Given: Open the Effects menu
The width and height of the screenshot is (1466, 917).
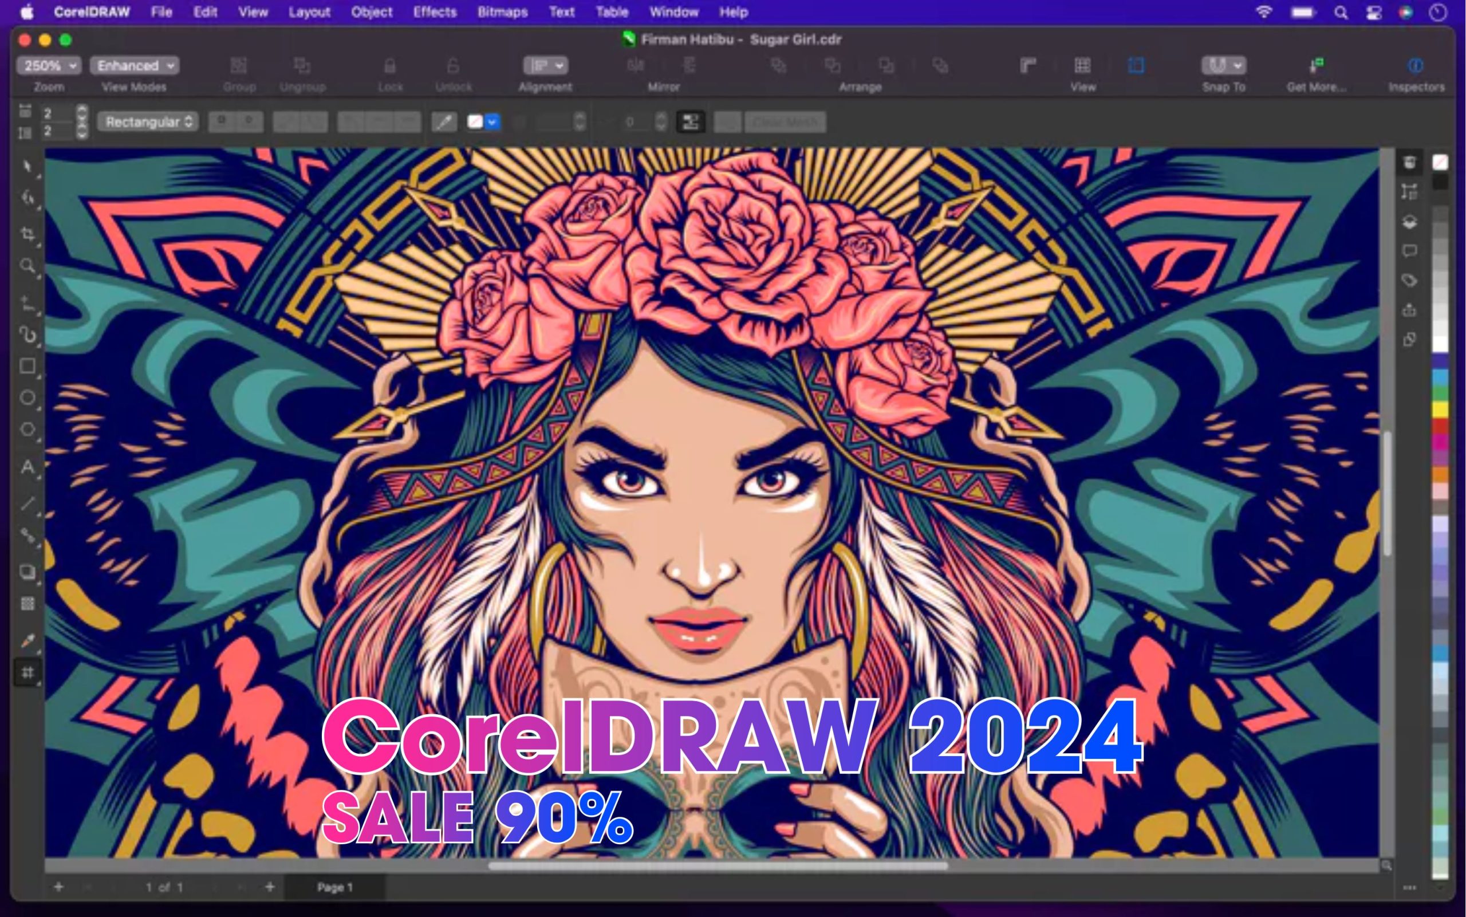Looking at the screenshot, I should coord(435,11).
